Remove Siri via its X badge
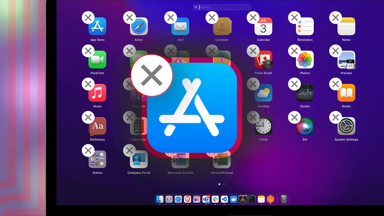Image resolution: width=384 pixels, height=216 pixels. (294, 117)
